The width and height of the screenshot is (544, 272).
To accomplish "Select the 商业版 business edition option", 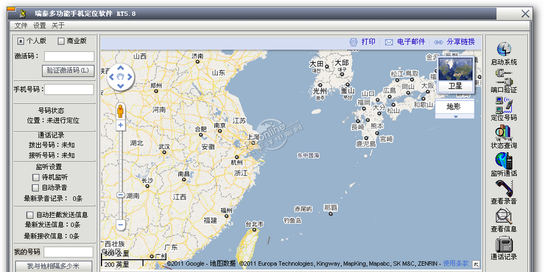I will point(61,41).
